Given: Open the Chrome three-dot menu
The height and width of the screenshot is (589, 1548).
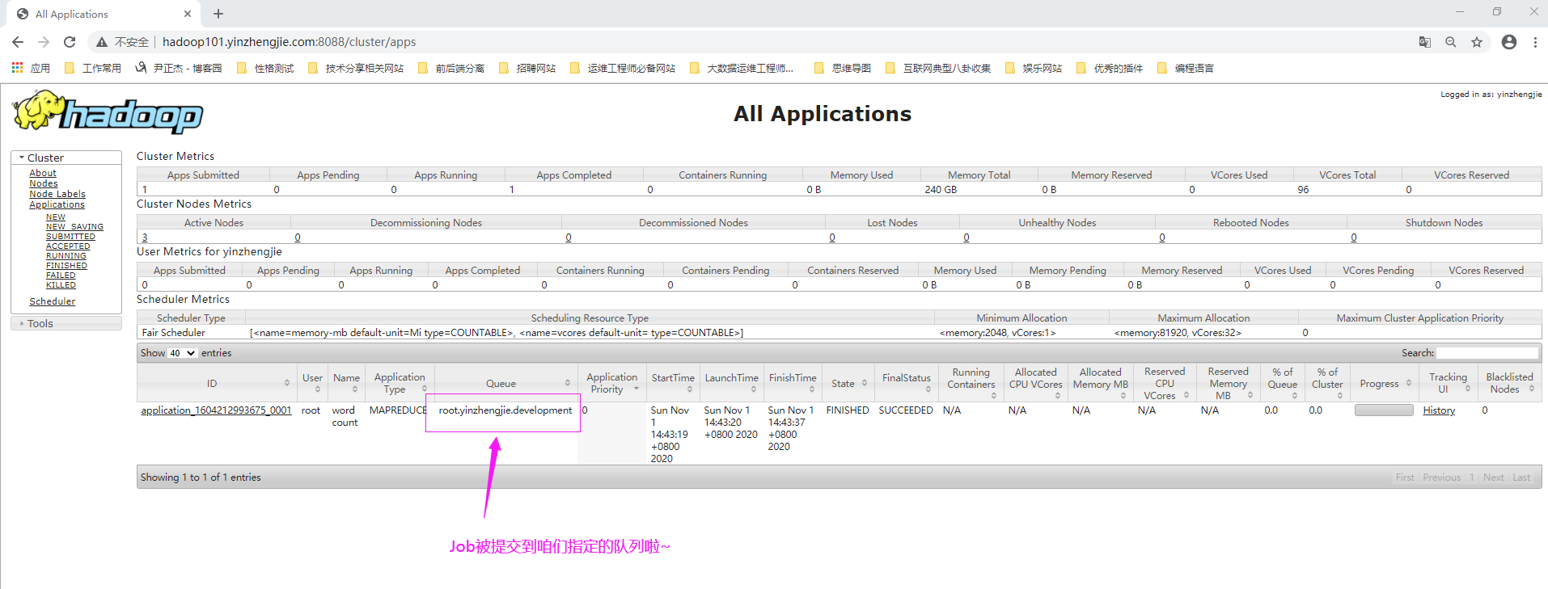Looking at the screenshot, I should tap(1535, 42).
